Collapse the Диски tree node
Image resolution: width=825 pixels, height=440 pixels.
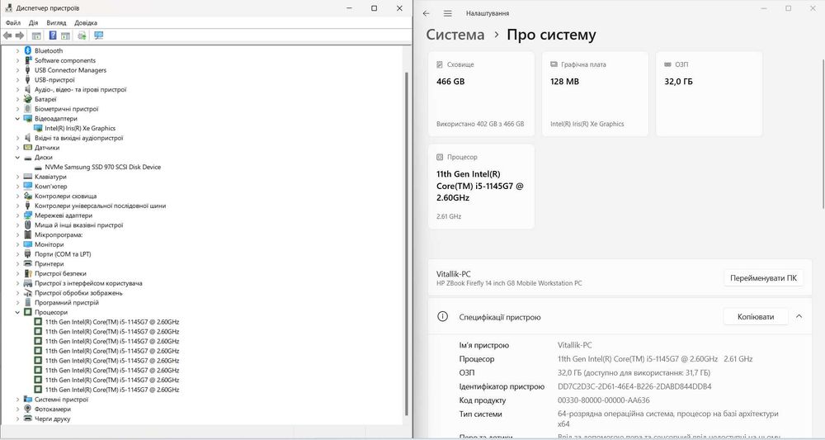(x=17, y=158)
